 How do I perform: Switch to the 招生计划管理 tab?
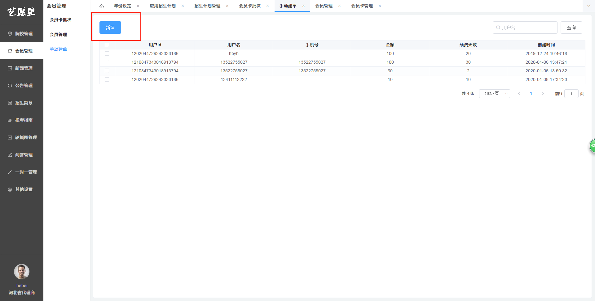tap(207, 6)
